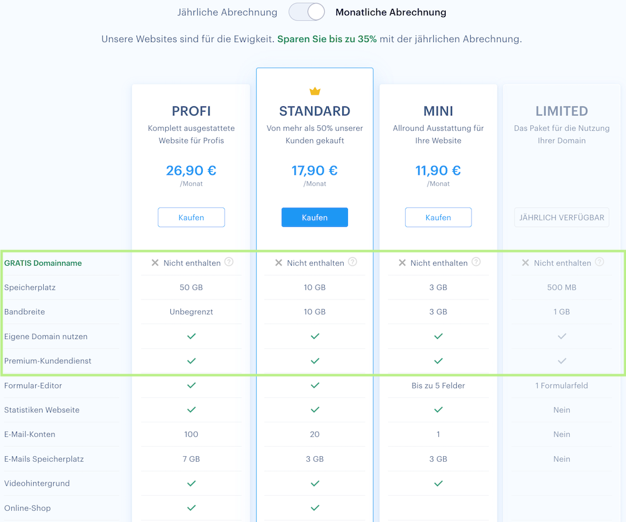Click Kaufen button for MINI plan
The width and height of the screenshot is (626, 522).
click(438, 217)
